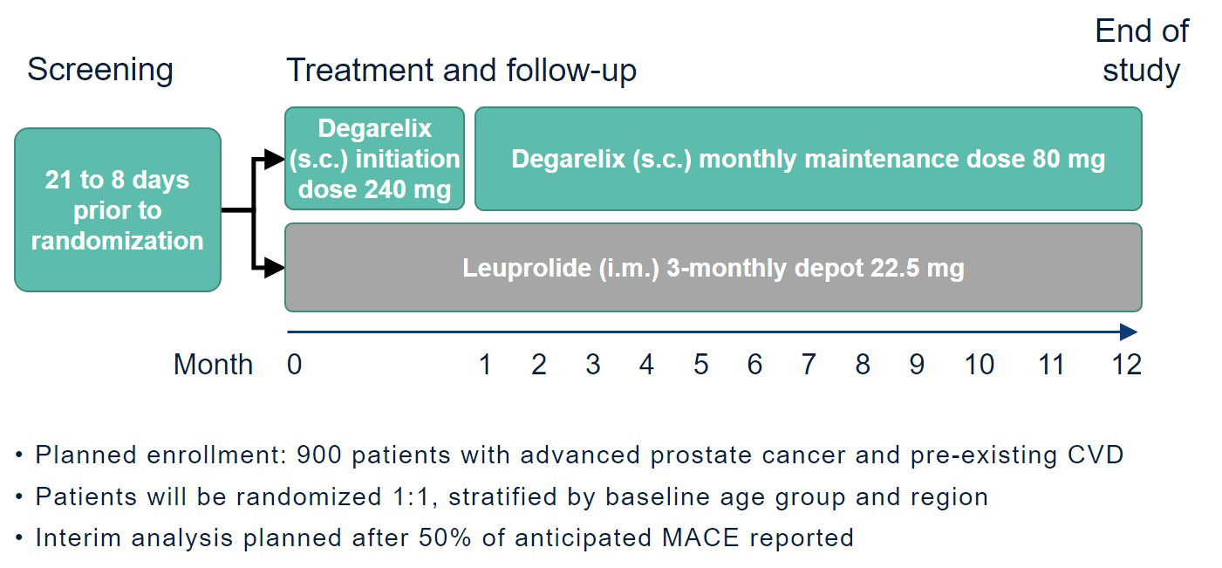Viewport: 1222px width, 568px height.
Task: Click the timeline arrow tip near 12
Action: (1130, 332)
